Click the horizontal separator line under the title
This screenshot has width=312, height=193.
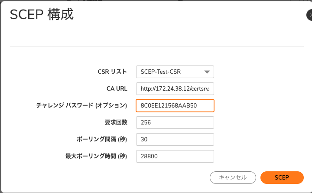click(x=157, y=46)
